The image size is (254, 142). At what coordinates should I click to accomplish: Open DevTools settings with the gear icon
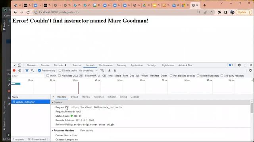coord(239,65)
